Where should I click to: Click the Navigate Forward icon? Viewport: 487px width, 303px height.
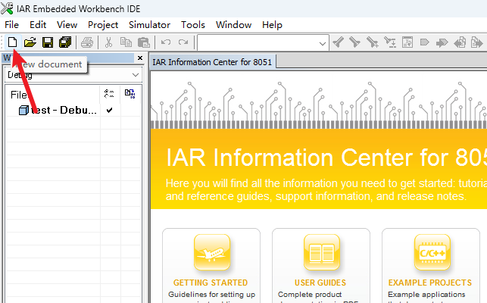[476, 42]
